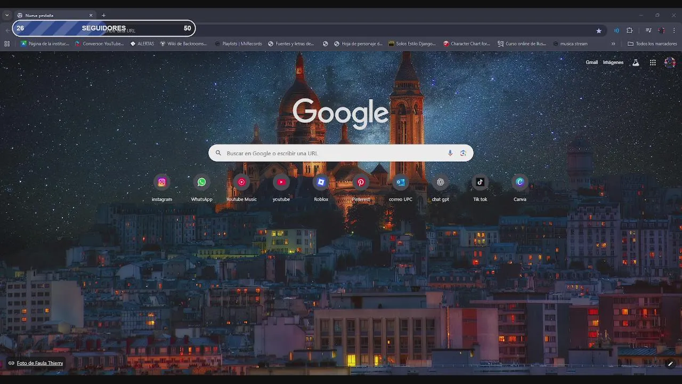This screenshot has height=384, width=682.
Task: Open the musica stream bookmark
Action: [x=570, y=44]
